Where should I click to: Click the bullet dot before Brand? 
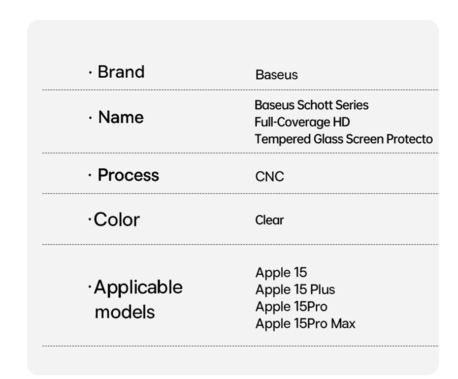(x=90, y=73)
